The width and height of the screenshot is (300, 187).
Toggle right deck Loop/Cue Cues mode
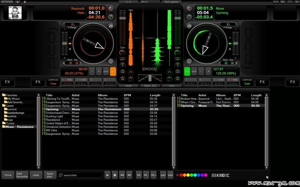pos(247,82)
